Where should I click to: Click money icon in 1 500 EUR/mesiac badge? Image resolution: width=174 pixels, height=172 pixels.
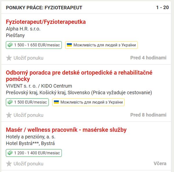click(10, 102)
